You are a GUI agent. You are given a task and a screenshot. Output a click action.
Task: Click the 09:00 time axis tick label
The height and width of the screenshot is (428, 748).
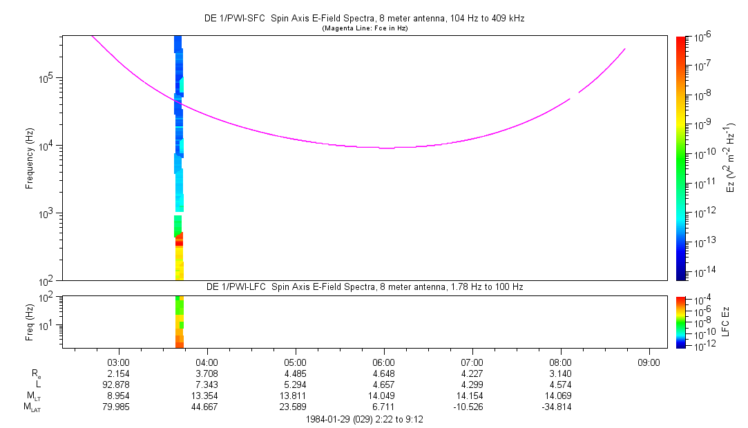tap(648, 362)
